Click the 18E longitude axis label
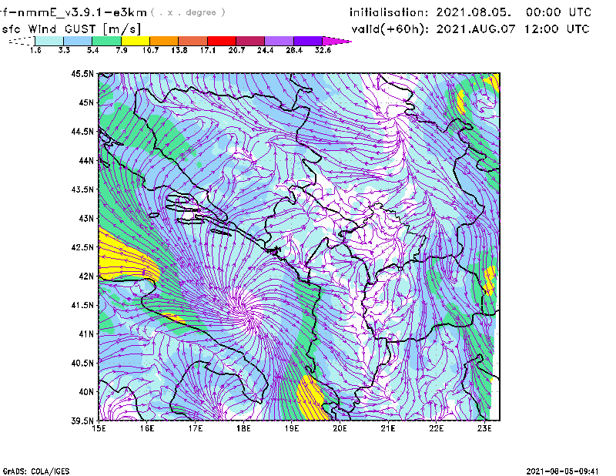 243,428
